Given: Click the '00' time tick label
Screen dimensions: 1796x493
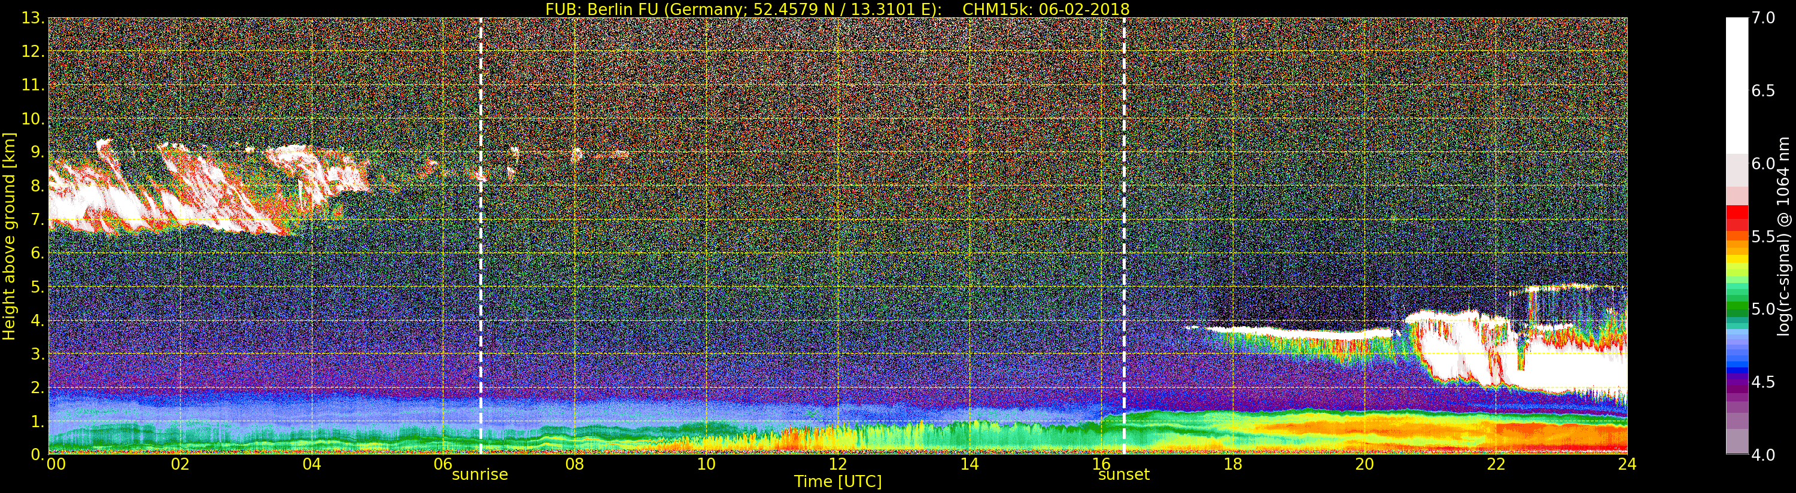Looking at the screenshot, I should point(56,464).
